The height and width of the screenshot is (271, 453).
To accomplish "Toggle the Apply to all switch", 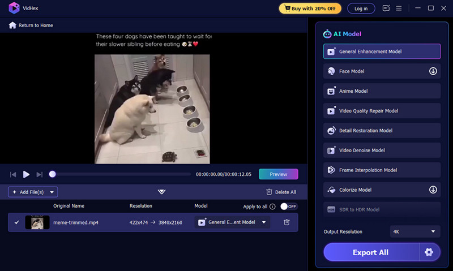I will (x=289, y=207).
